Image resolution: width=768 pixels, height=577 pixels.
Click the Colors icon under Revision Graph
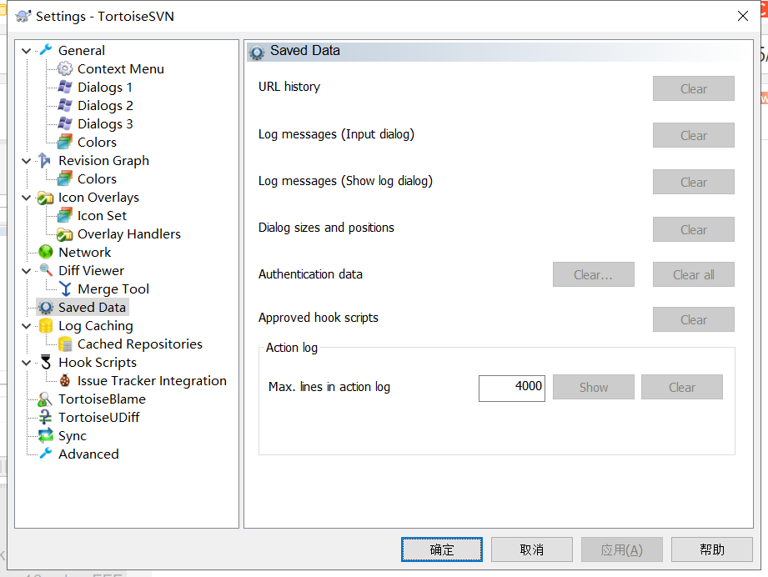pos(65,178)
